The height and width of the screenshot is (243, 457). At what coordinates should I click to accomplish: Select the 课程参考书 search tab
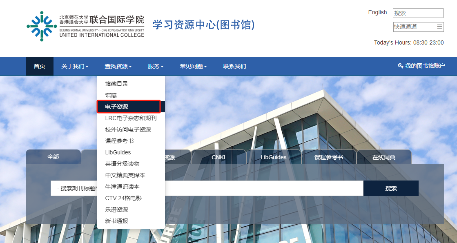328,157
